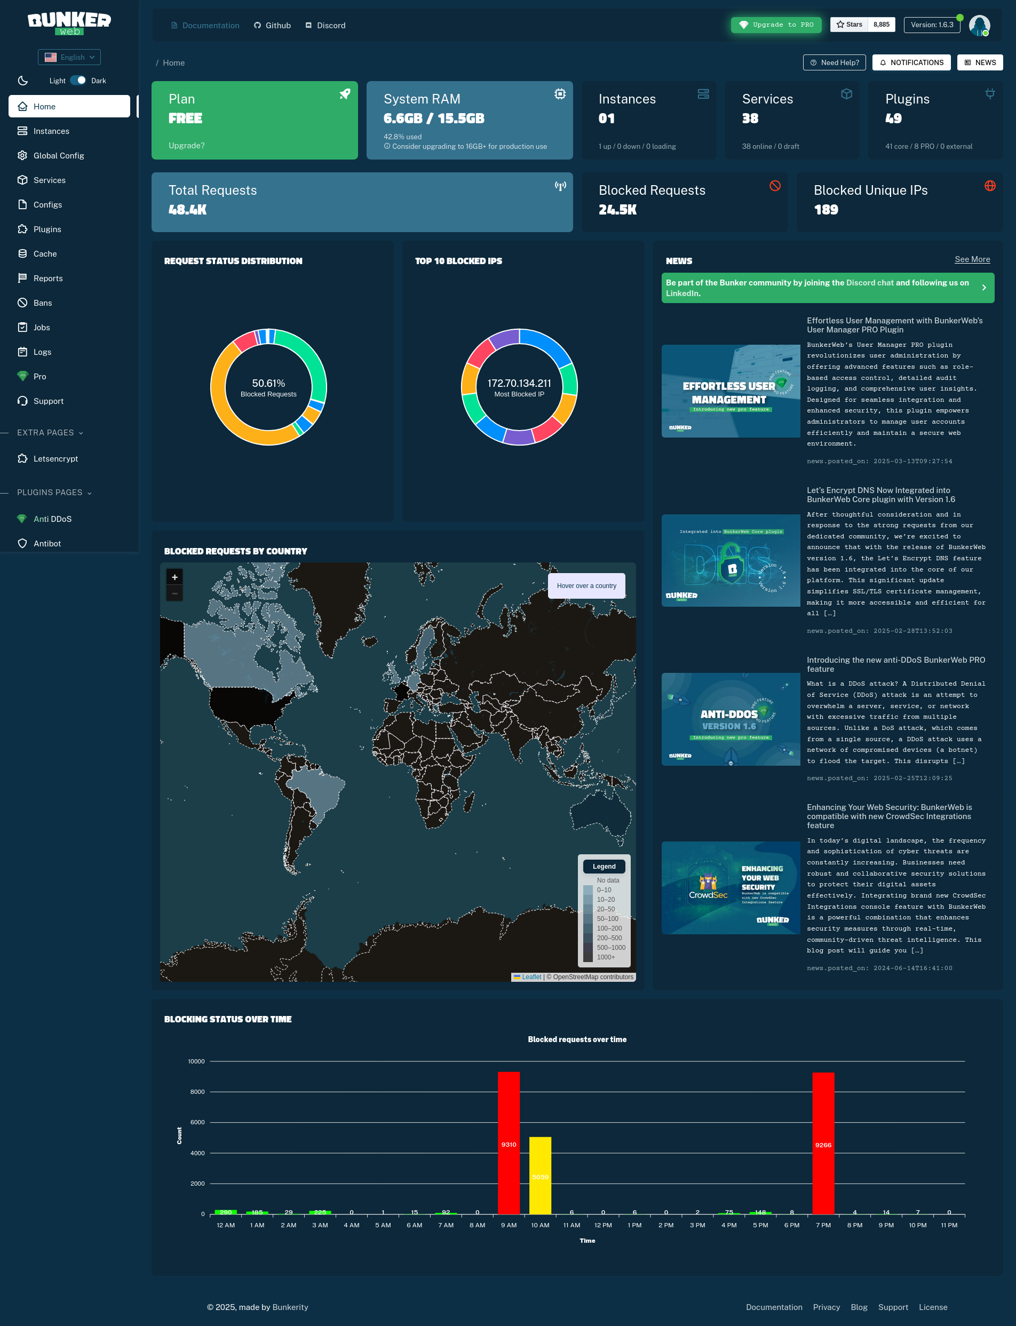Click the Cache database icon
Image resolution: width=1016 pixels, height=1326 pixels.
(22, 253)
